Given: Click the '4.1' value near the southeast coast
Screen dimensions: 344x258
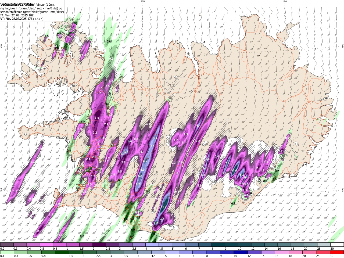Looking at the screenshot, I should [x=246, y=195].
